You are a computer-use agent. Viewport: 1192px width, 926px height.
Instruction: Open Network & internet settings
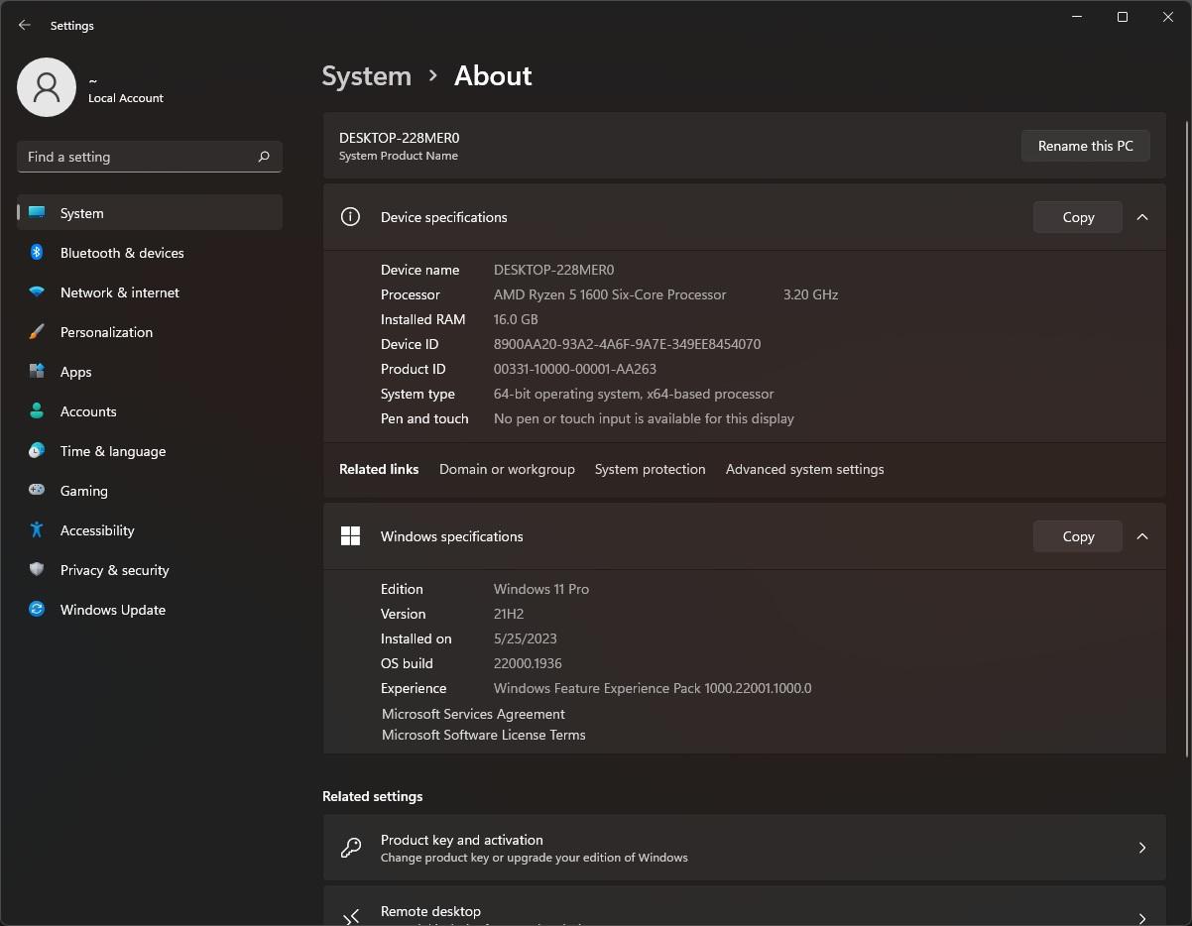pyautogui.click(x=150, y=292)
